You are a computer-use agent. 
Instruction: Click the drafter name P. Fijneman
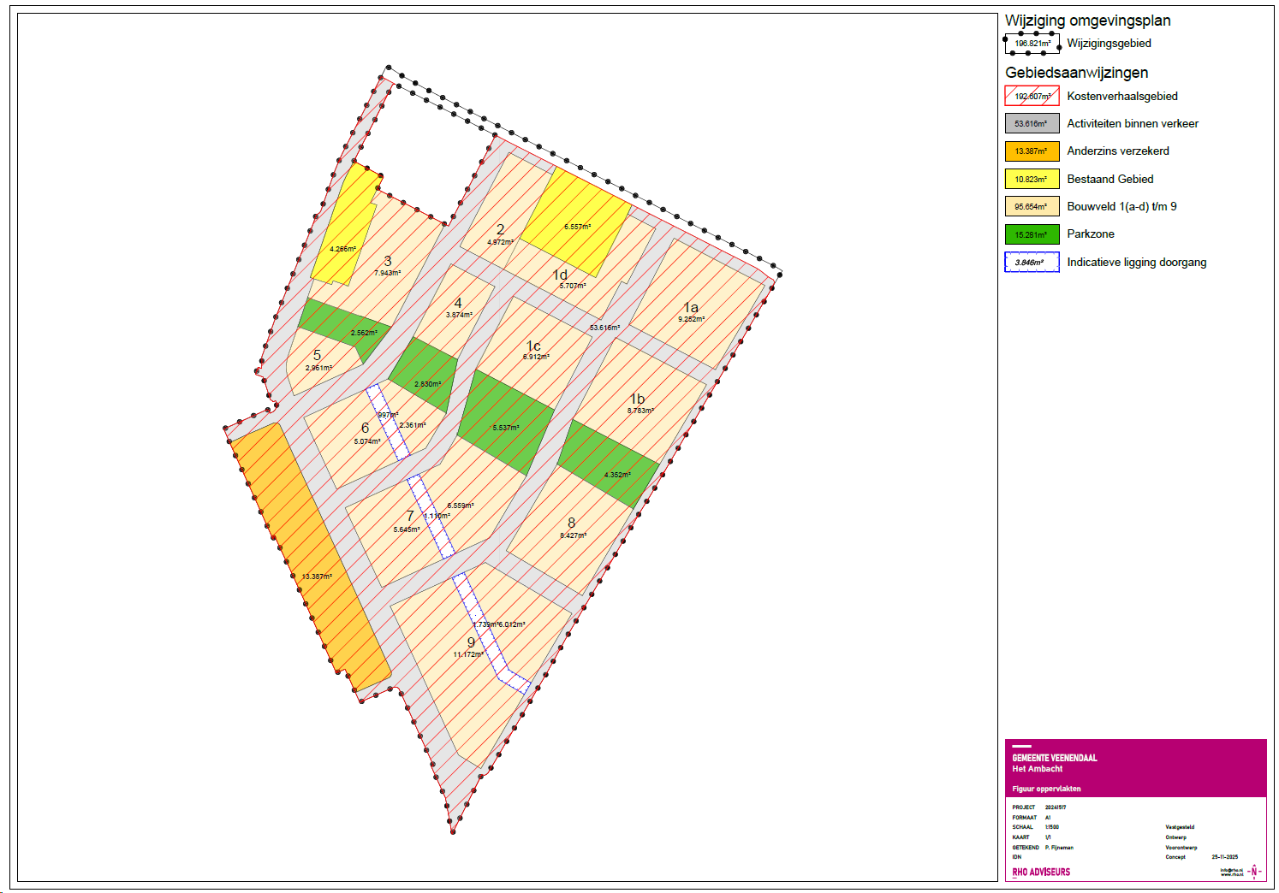(x=1059, y=848)
